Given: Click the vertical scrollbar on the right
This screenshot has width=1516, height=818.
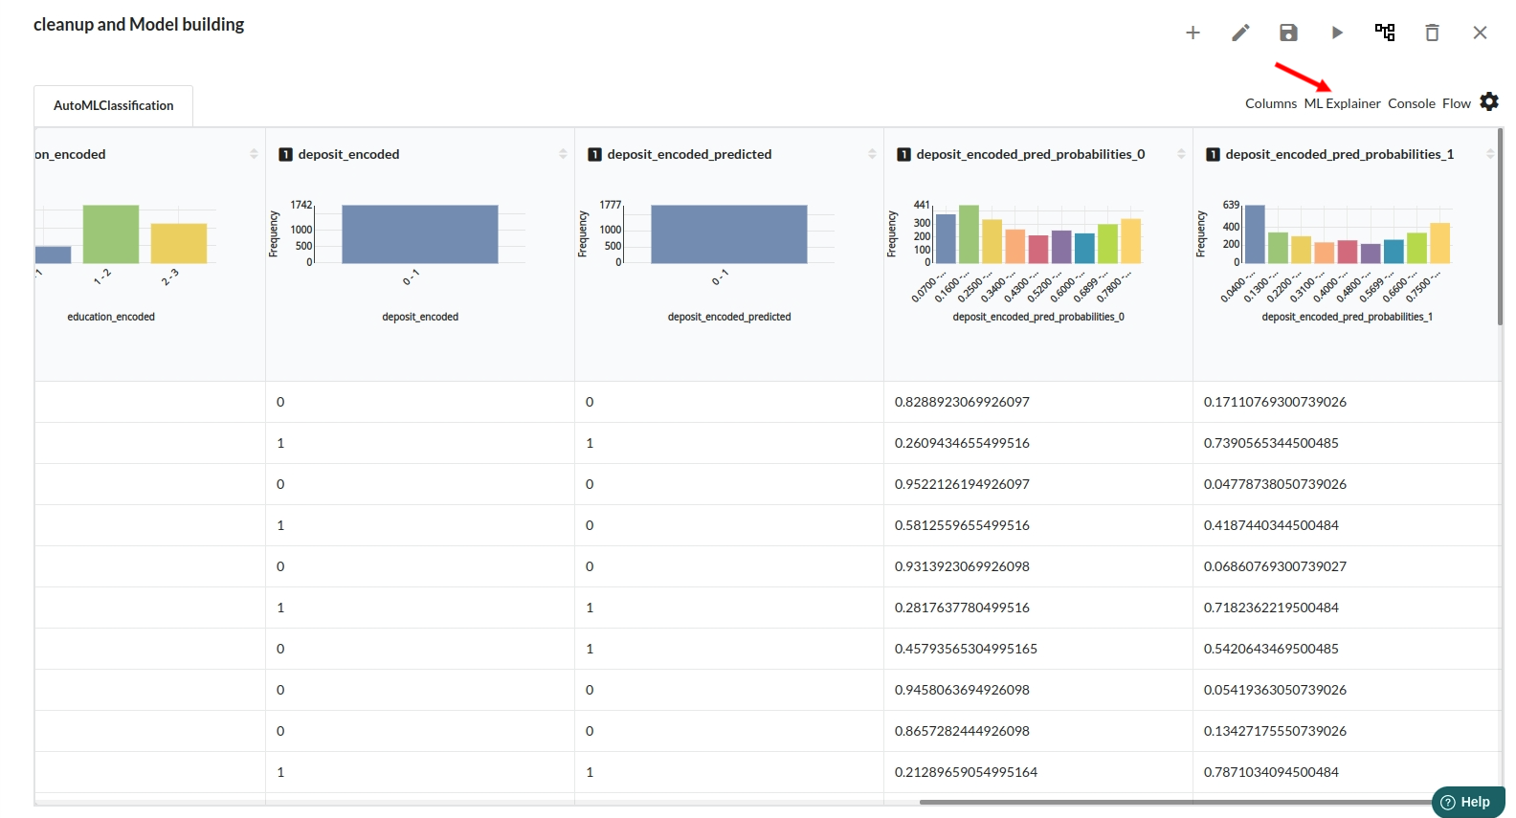Looking at the screenshot, I should [x=1501, y=227].
